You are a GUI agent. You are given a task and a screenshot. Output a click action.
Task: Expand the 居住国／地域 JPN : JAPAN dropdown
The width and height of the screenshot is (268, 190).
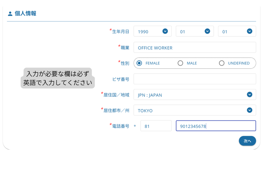pyautogui.click(x=194, y=95)
